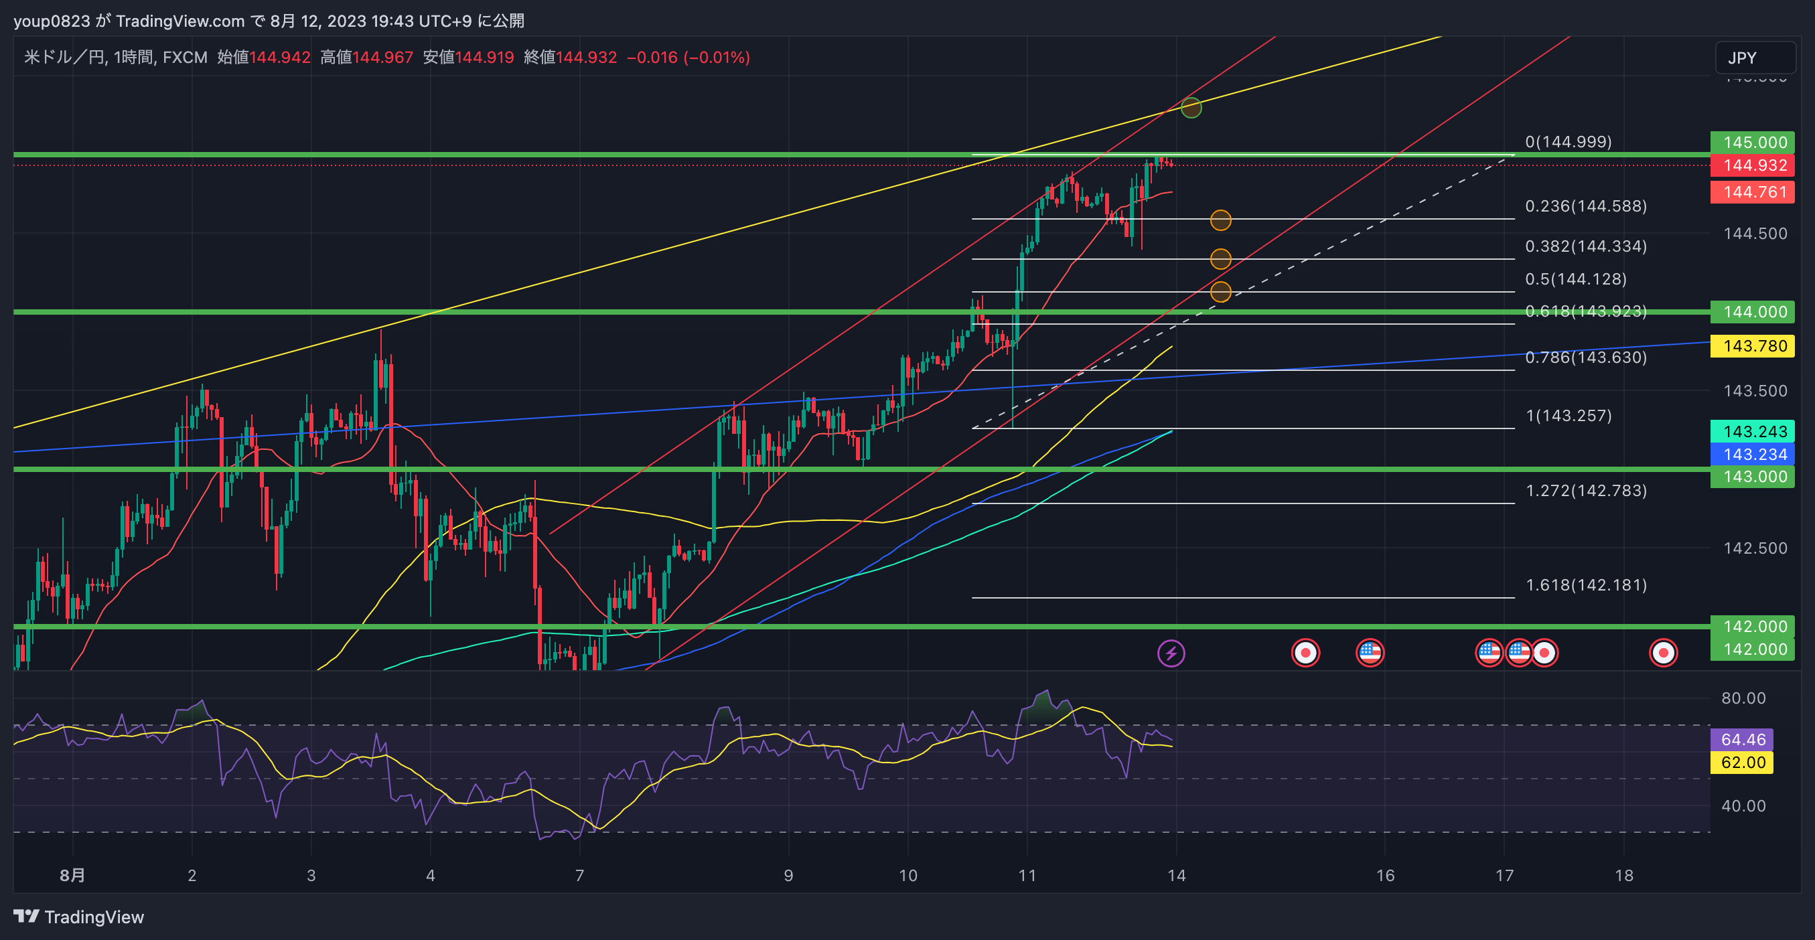Select the orange circle on the 0.382 Fibonacci line

1220,259
